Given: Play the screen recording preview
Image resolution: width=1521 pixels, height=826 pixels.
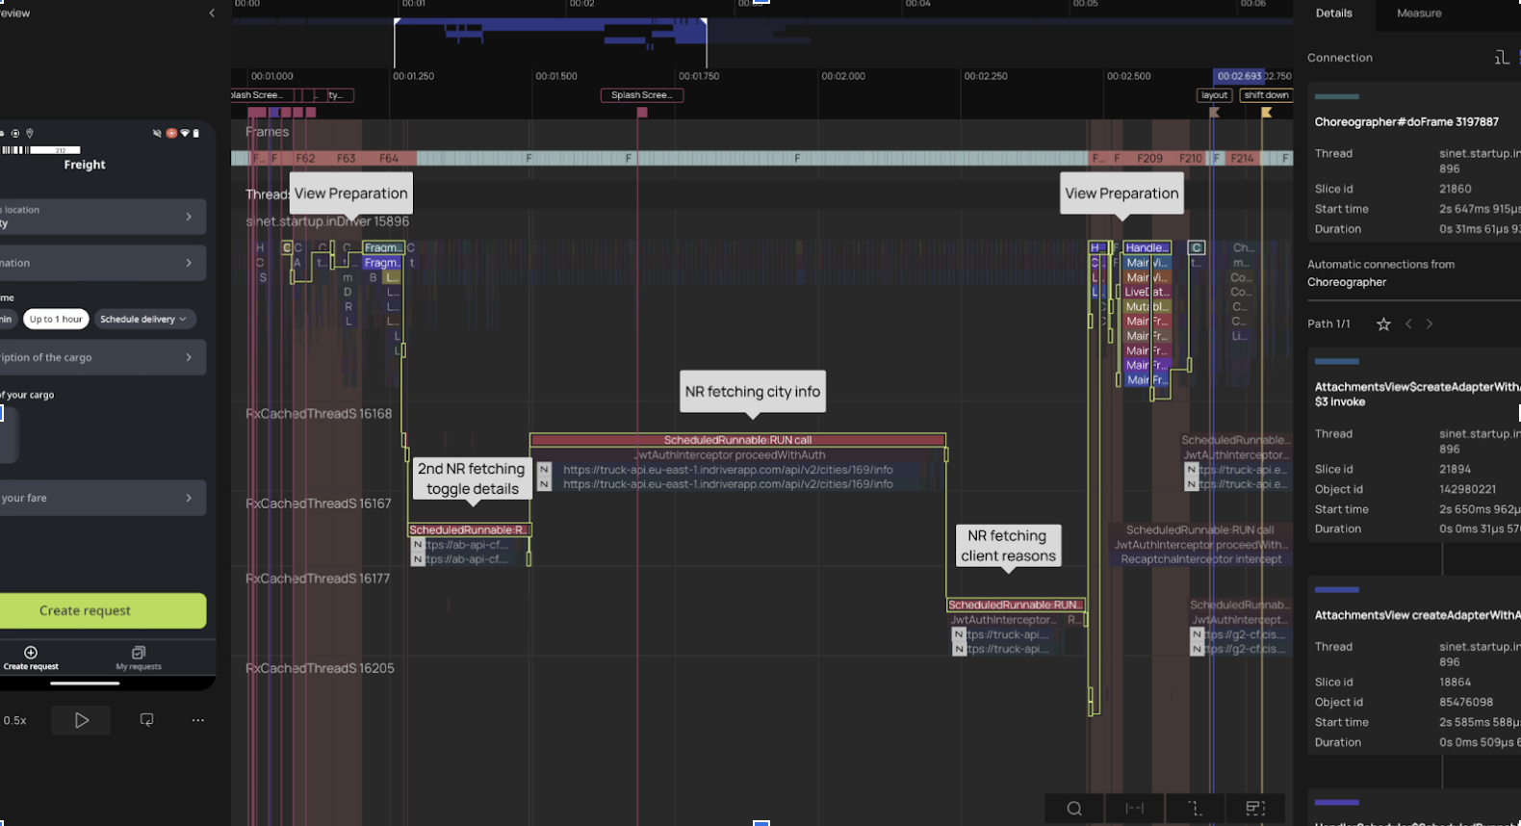Looking at the screenshot, I should tap(82, 720).
